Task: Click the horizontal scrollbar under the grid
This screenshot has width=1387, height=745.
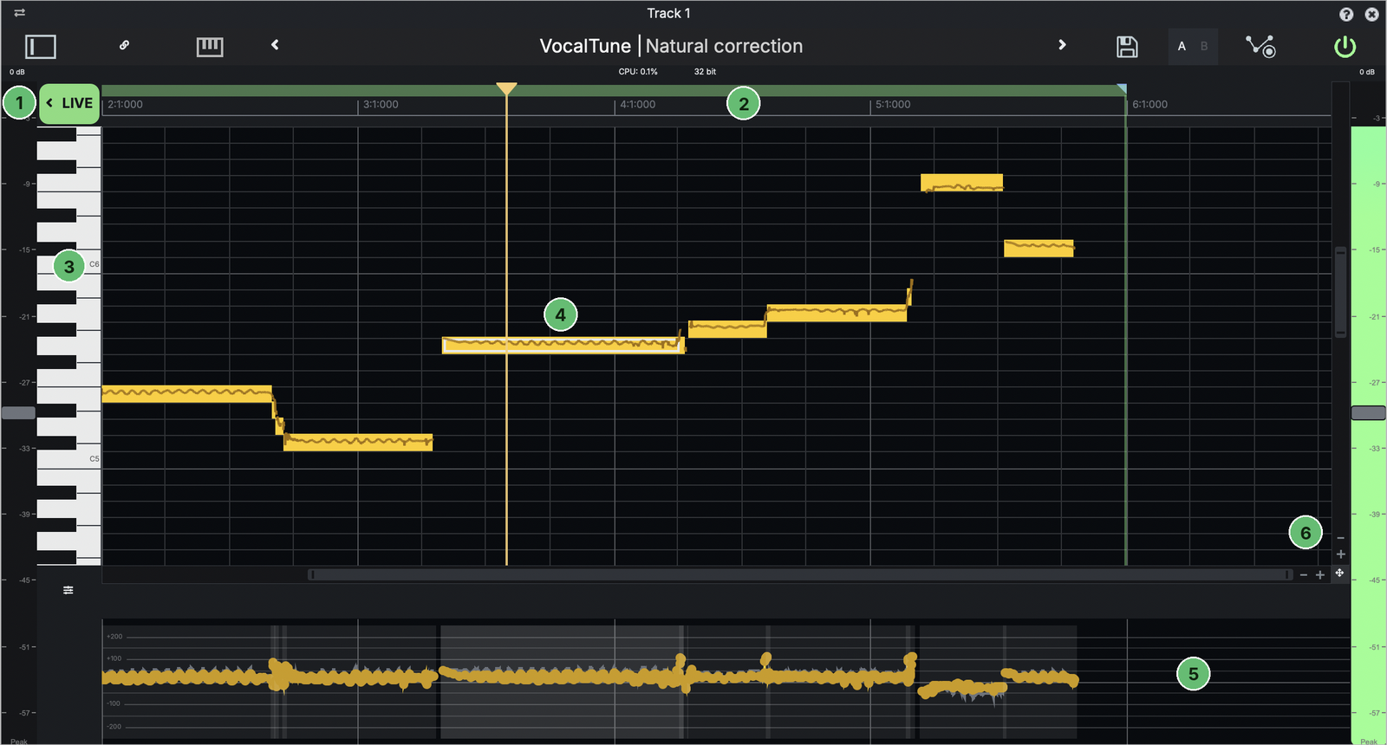Action: [800, 574]
